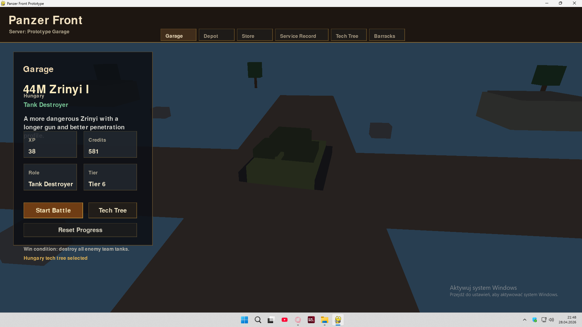Click the Credits 581 stat box

click(x=110, y=144)
